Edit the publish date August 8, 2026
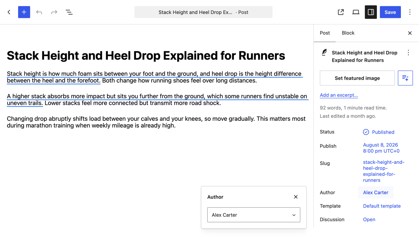Screen dimensions: 419x240 (x=381, y=148)
